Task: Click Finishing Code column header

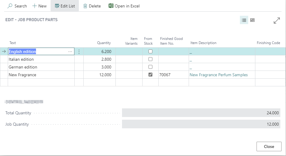Action: pyautogui.click(x=268, y=43)
